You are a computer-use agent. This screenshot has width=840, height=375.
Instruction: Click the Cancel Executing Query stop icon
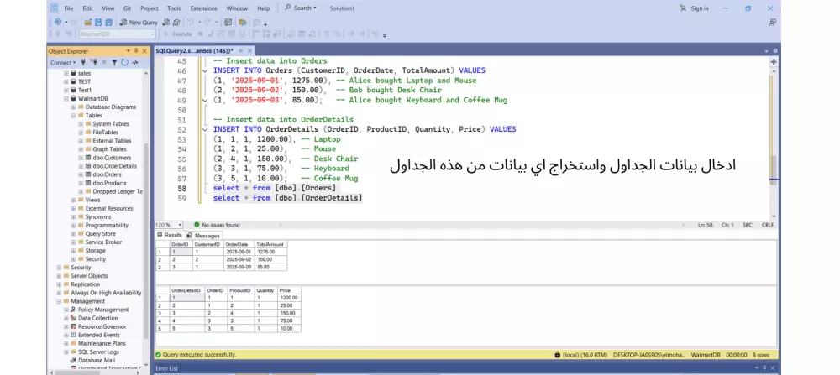click(x=201, y=34)
